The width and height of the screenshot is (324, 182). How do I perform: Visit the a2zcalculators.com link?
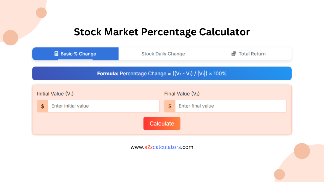(x=162, y=147)
